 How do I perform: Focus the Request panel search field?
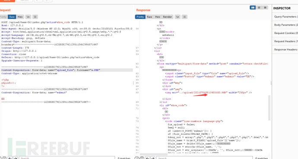point(67,158)
